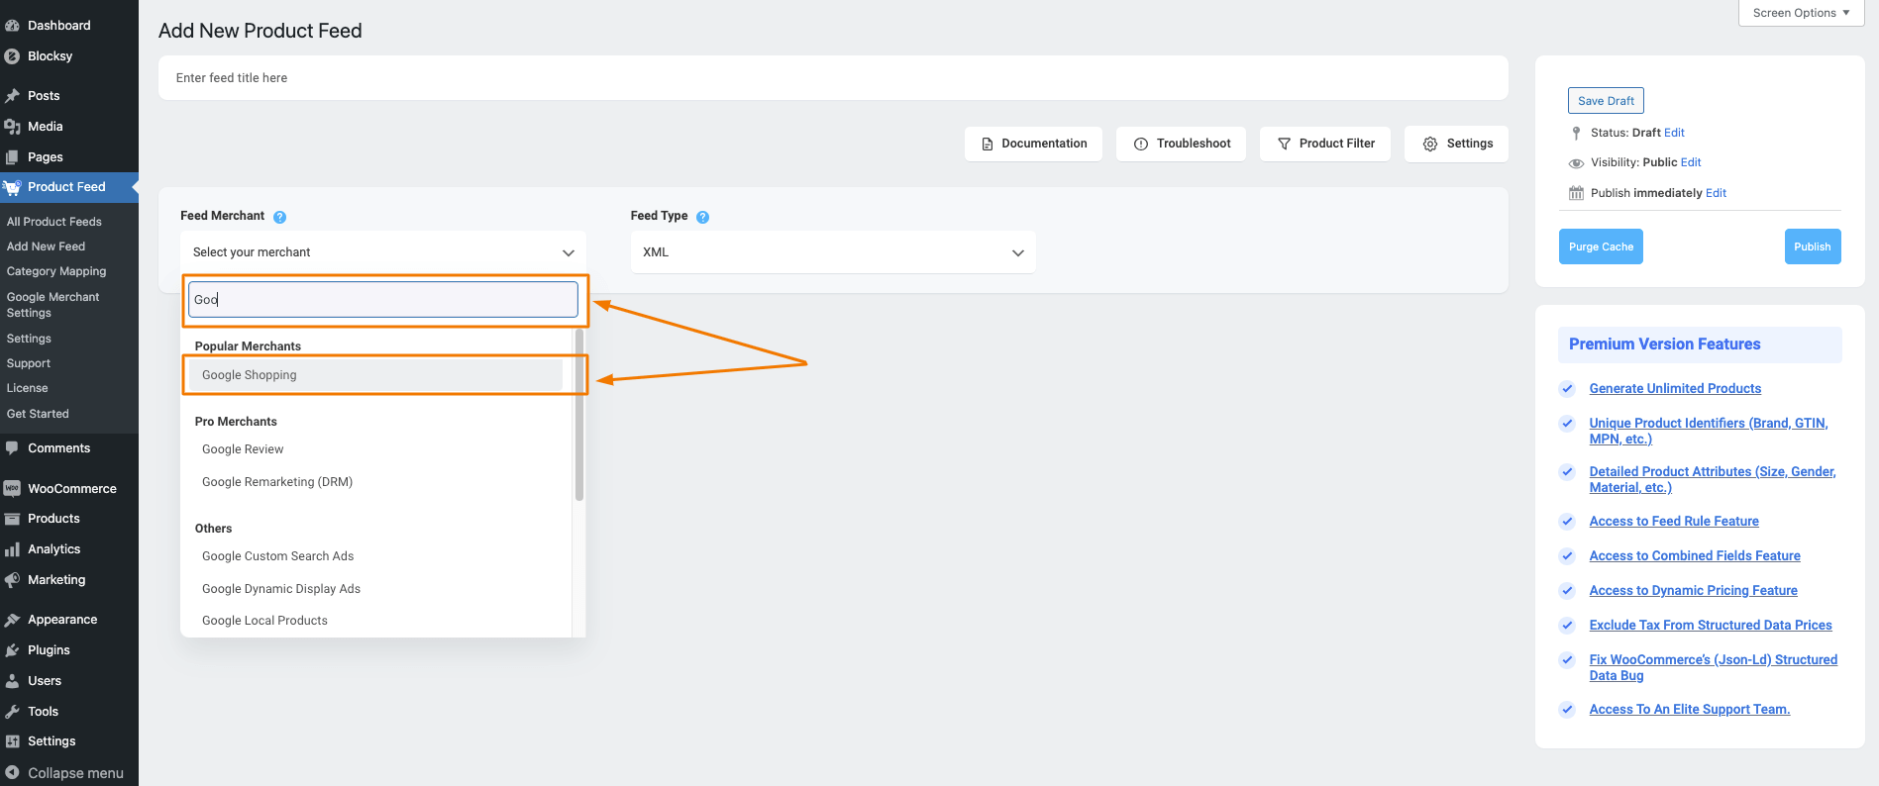
Task: Choose Google Custom Search Ads merchant
Action: pos(277,556)
